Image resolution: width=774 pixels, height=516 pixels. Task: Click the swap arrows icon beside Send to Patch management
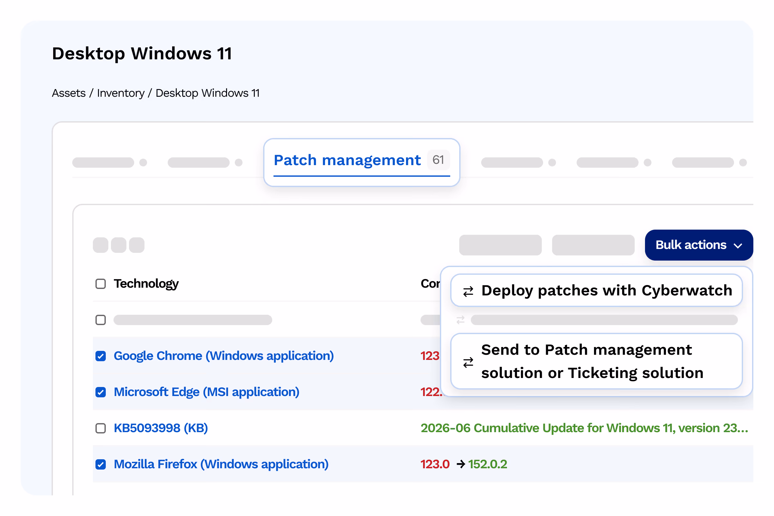(468, 362)
